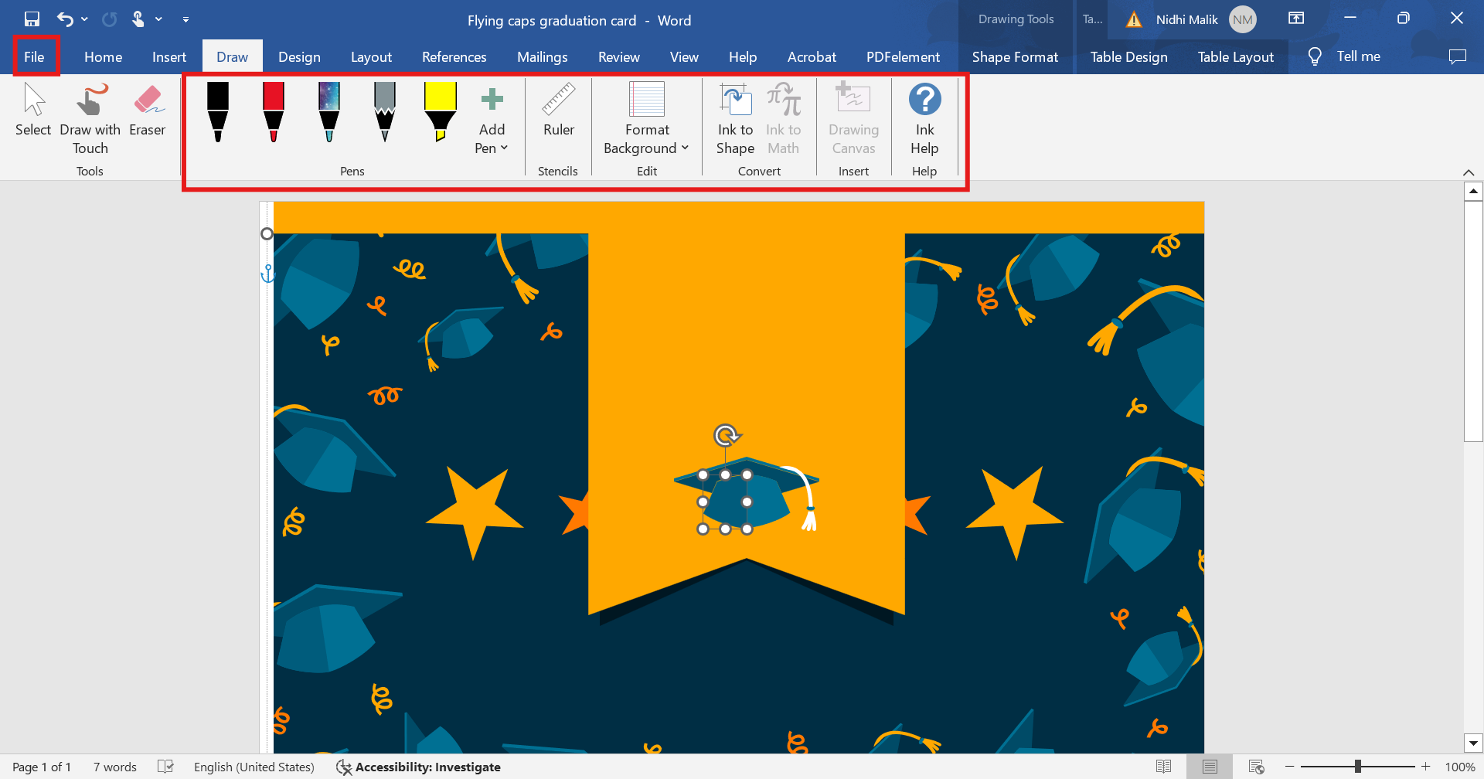Expand Customize Quick Access Toolbar menu

(185, 19)
